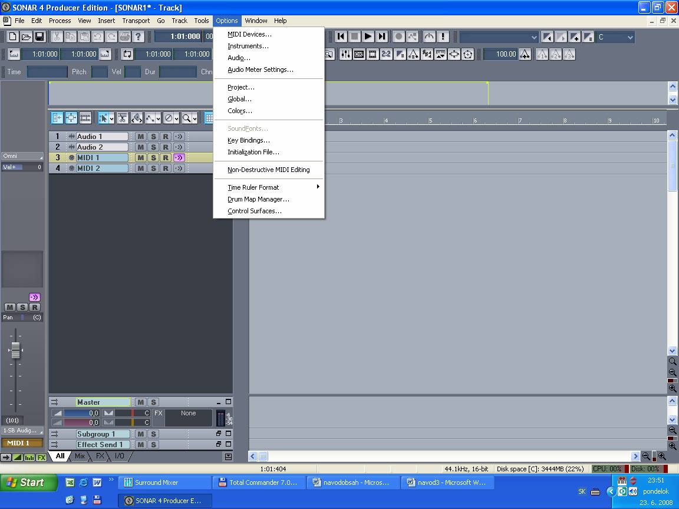
Task: Jump to end with the transport button
Action: coord(381,37)
